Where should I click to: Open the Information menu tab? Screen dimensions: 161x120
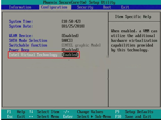pos(20,7)
